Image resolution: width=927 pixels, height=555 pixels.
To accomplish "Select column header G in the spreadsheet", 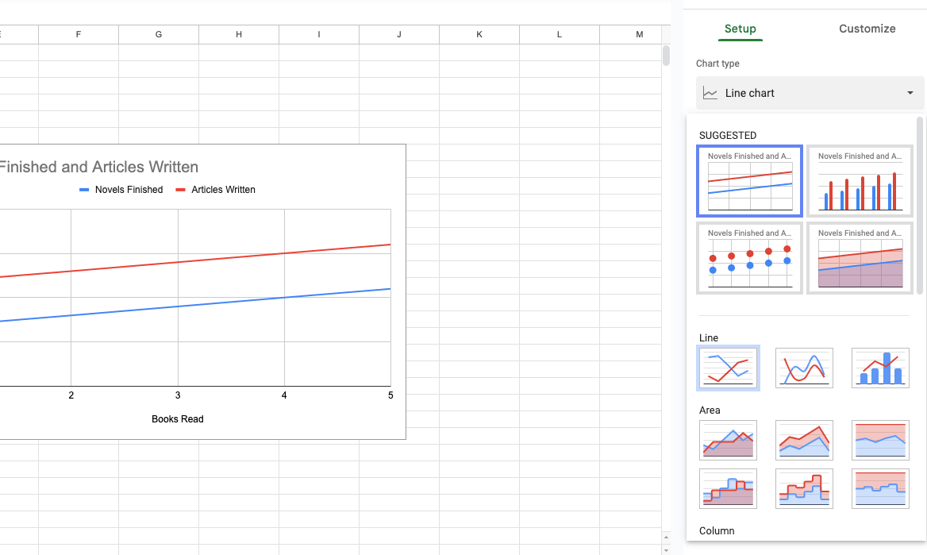I will [158, 34].
